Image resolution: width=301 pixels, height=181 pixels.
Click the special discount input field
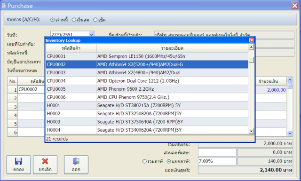point(217,152)
